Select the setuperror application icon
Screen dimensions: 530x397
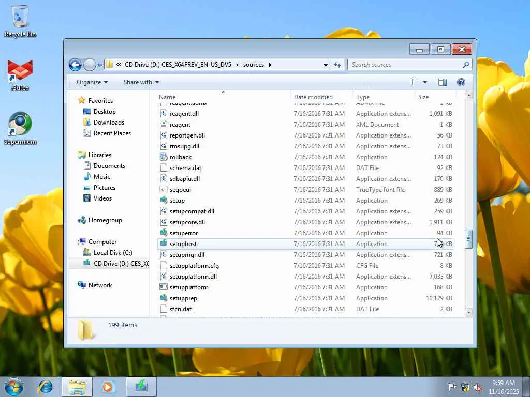click(164, 233)
